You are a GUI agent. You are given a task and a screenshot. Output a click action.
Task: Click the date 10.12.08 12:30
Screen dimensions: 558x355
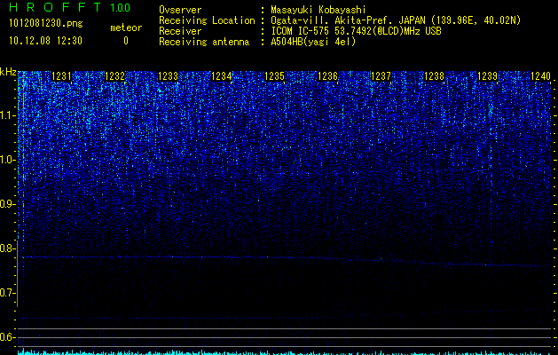coord(45,41)
